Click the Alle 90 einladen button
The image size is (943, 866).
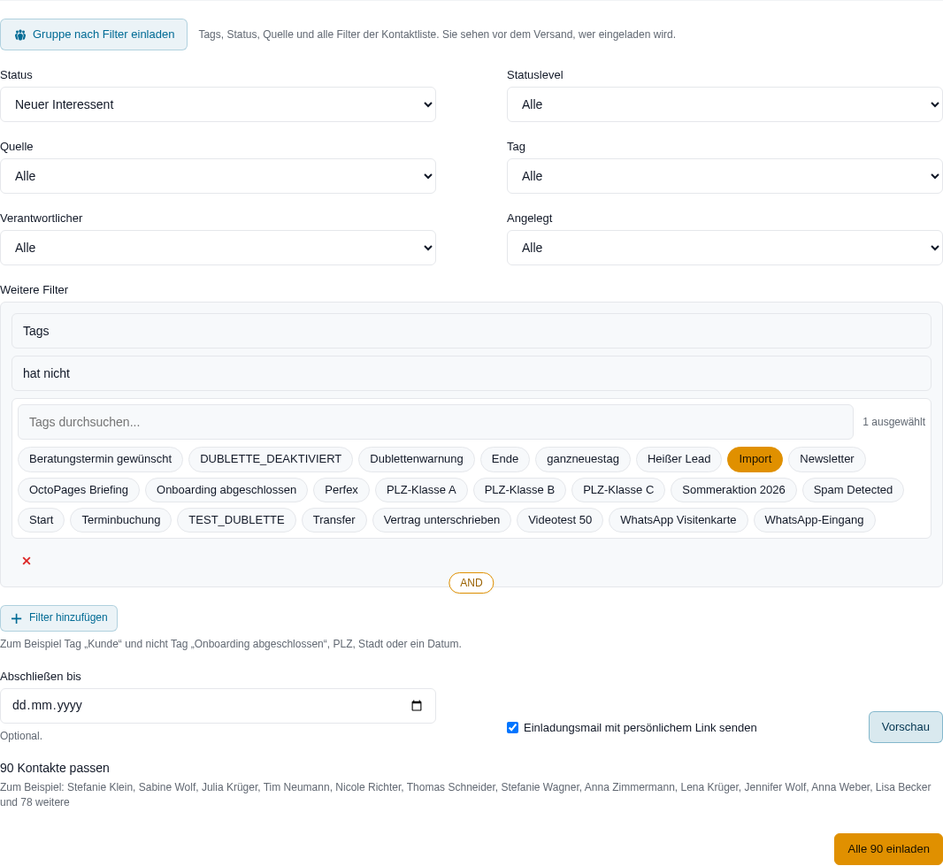(x=888, y=849)
